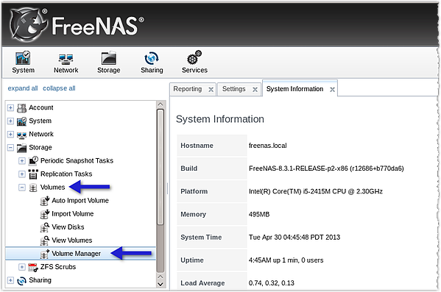
Task: Click the Import Volume icon
Action: (45, 214)
